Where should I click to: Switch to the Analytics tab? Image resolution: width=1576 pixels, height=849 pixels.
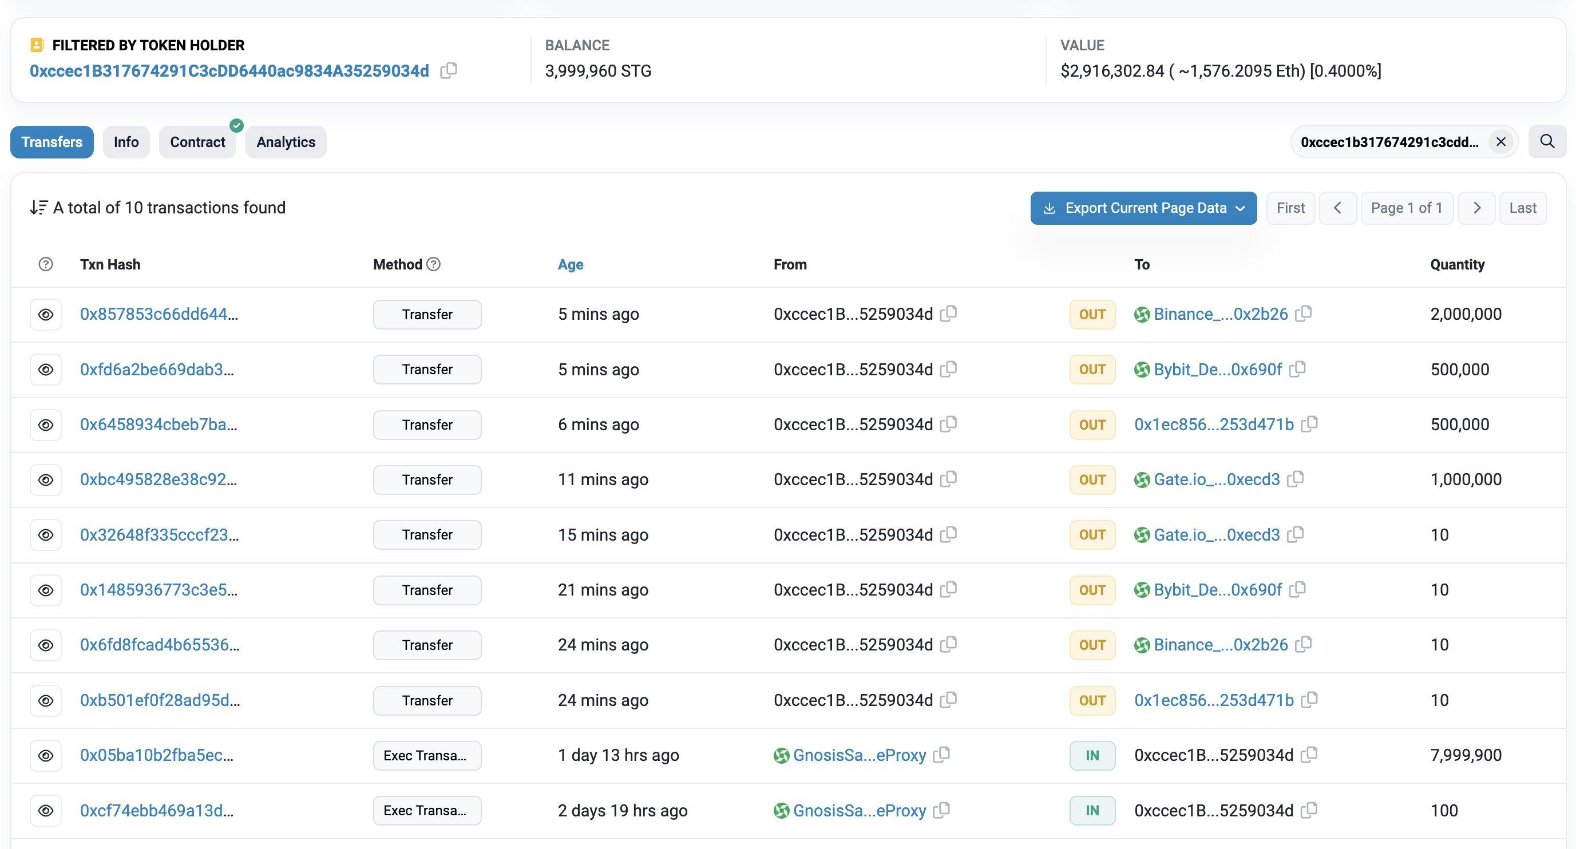point(286,142)
